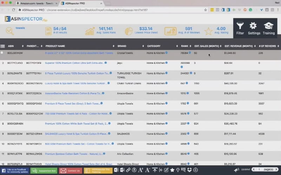The height and width of the screenshot is (175, 281).
Task: Click the magnifier search icon beside 'towels'
Action: (x=9, y=31)
